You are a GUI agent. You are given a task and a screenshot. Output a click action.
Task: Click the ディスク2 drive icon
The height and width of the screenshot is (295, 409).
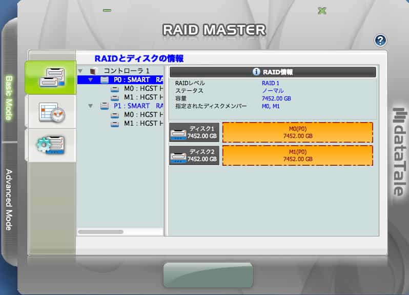pos(178,156)
